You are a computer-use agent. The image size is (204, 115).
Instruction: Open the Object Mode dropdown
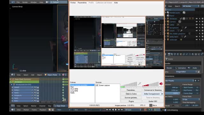52,75
